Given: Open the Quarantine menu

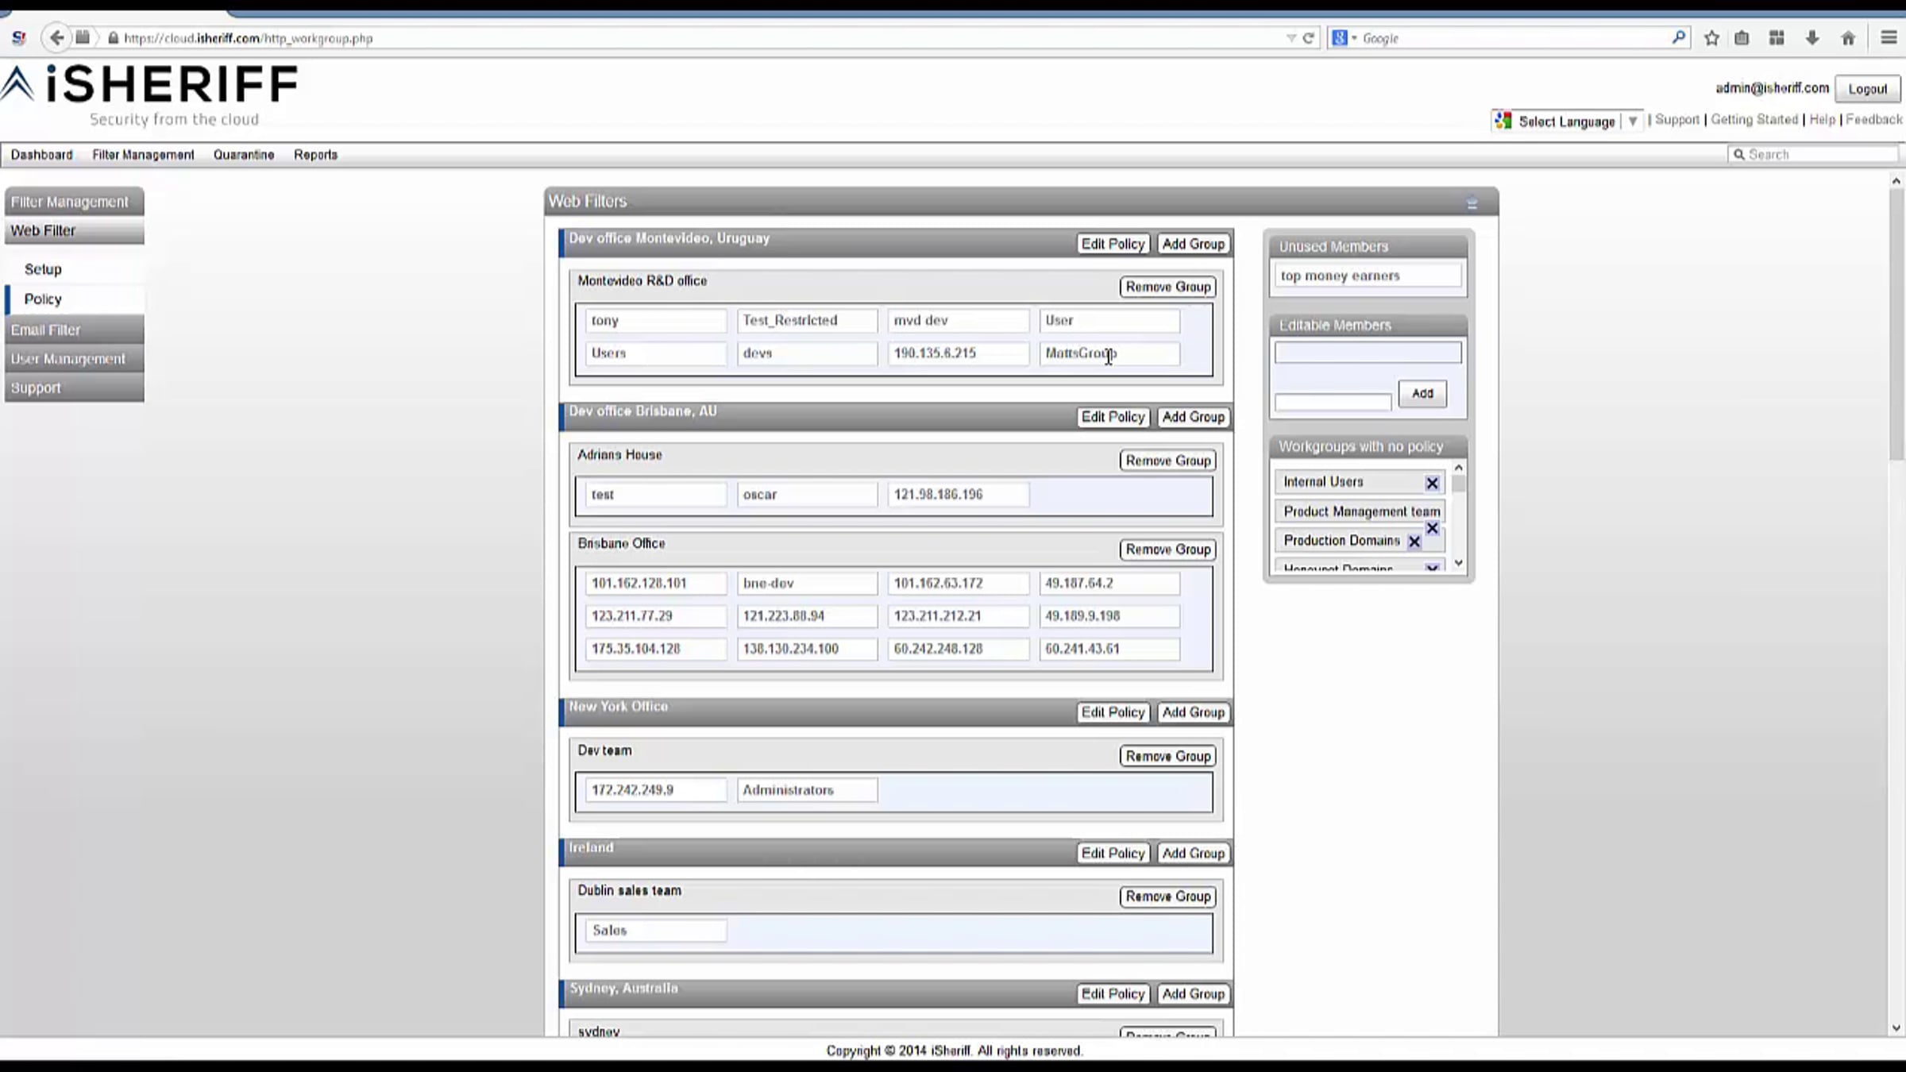Looking at the screenshot, I should pyautogui.click(x=243, y=155).
